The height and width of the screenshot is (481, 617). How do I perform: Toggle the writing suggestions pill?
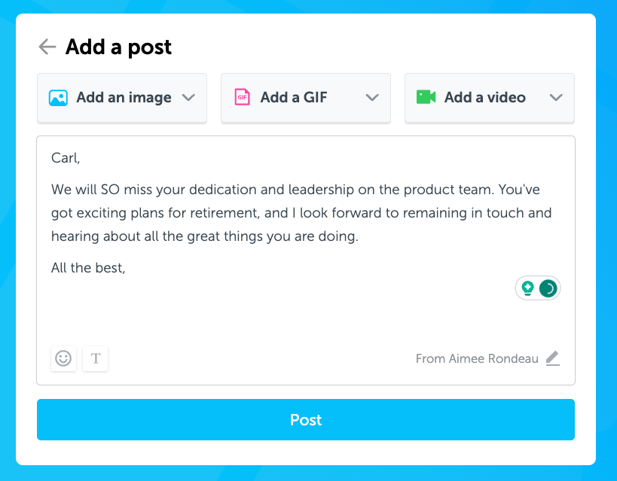click(x=537, y=288)
